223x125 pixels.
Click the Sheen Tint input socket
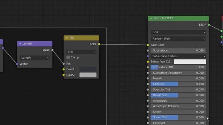tap(148, 117)
